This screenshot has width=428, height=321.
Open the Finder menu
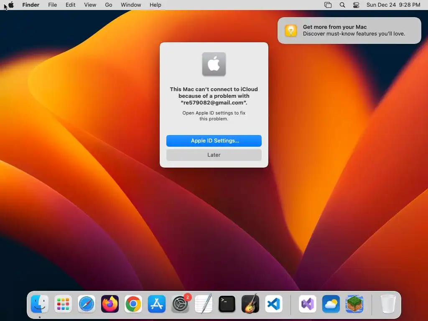[31, 5]
